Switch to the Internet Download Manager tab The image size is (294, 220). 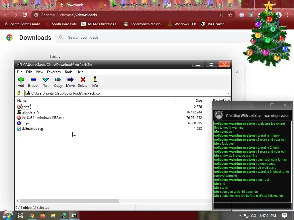tap(137, 5)
